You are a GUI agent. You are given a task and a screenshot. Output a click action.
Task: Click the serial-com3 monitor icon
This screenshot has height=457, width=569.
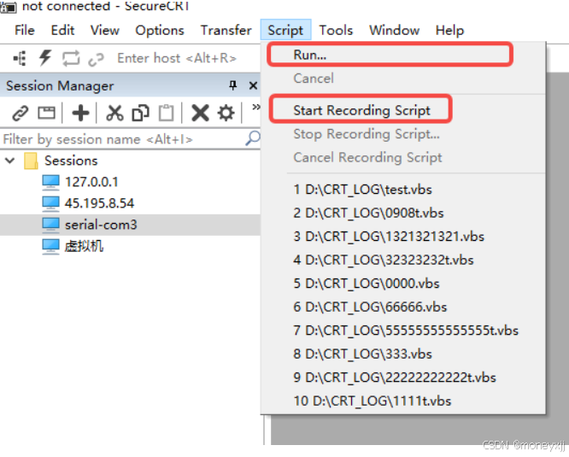(x=50, y=225)
